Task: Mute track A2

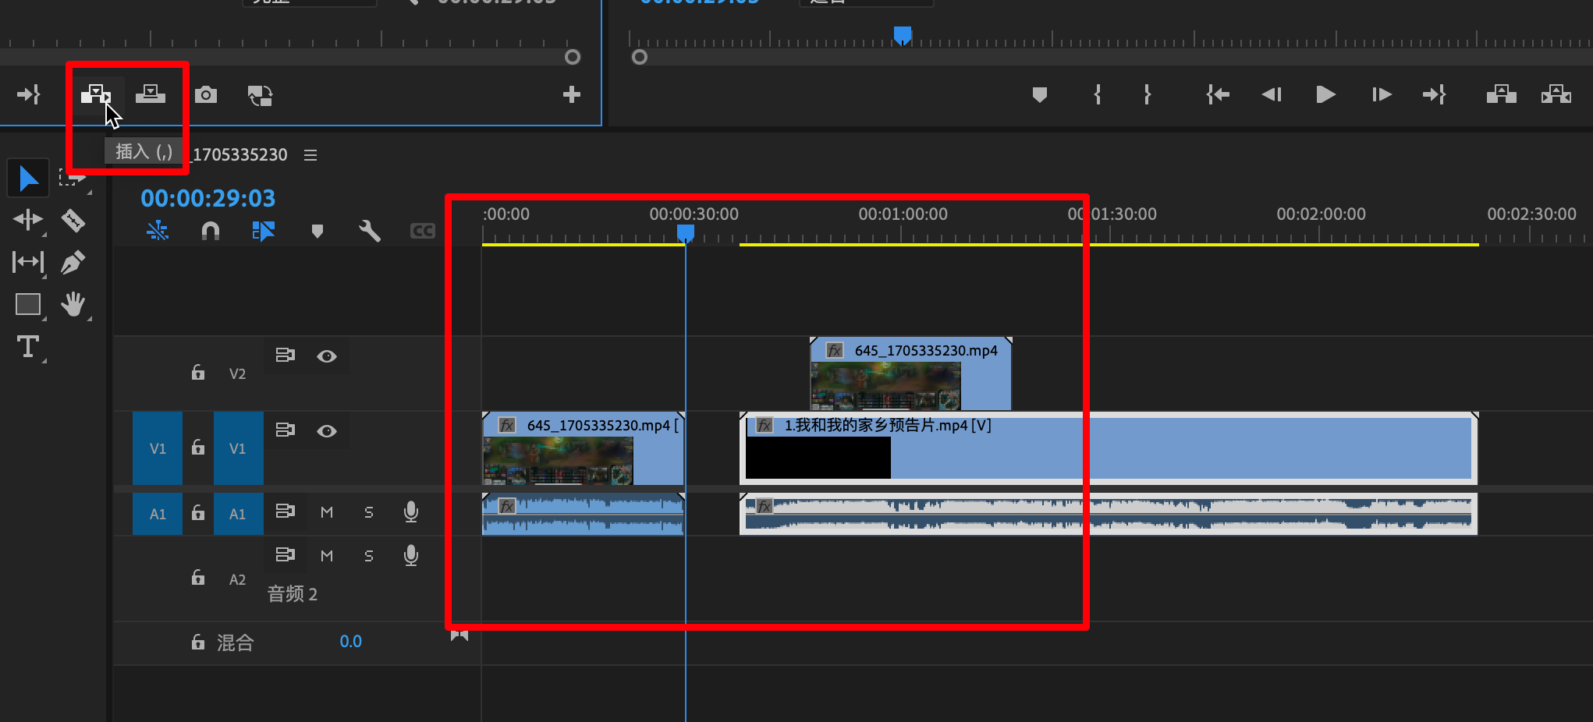Action: tap(327, 556)
